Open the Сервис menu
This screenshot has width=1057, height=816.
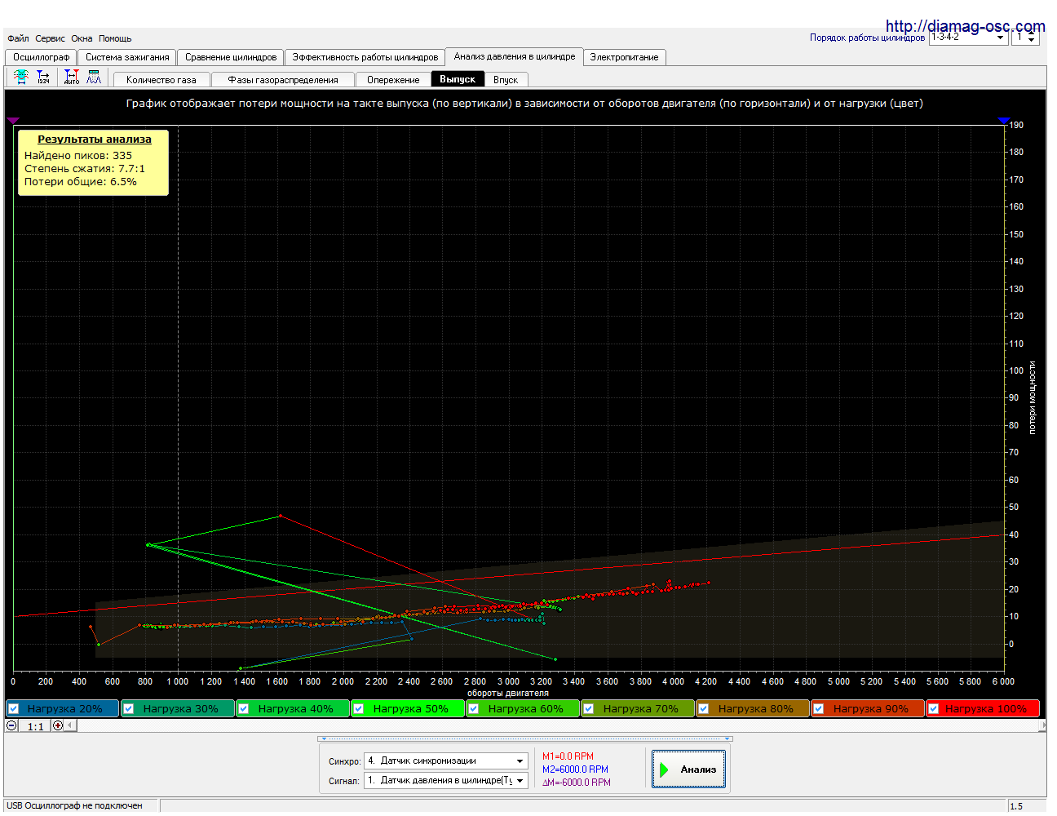50,38
